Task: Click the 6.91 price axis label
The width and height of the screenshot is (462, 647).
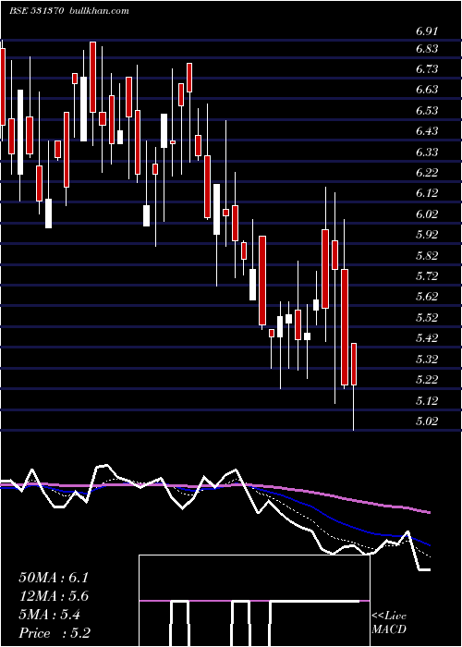Action: 427,31
